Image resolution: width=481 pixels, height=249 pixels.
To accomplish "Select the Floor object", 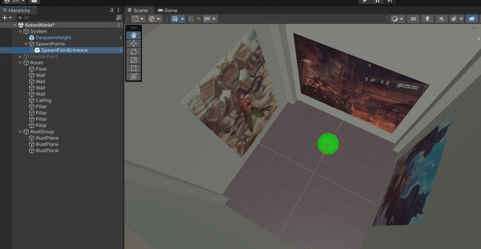I will click(41, 69).
